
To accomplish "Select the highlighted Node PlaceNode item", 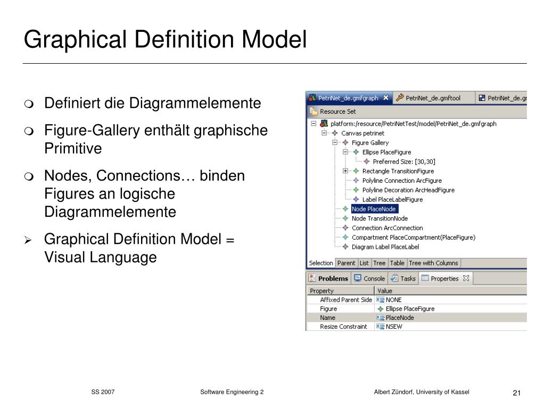I will pyautogui.click(x=374, y=209).
